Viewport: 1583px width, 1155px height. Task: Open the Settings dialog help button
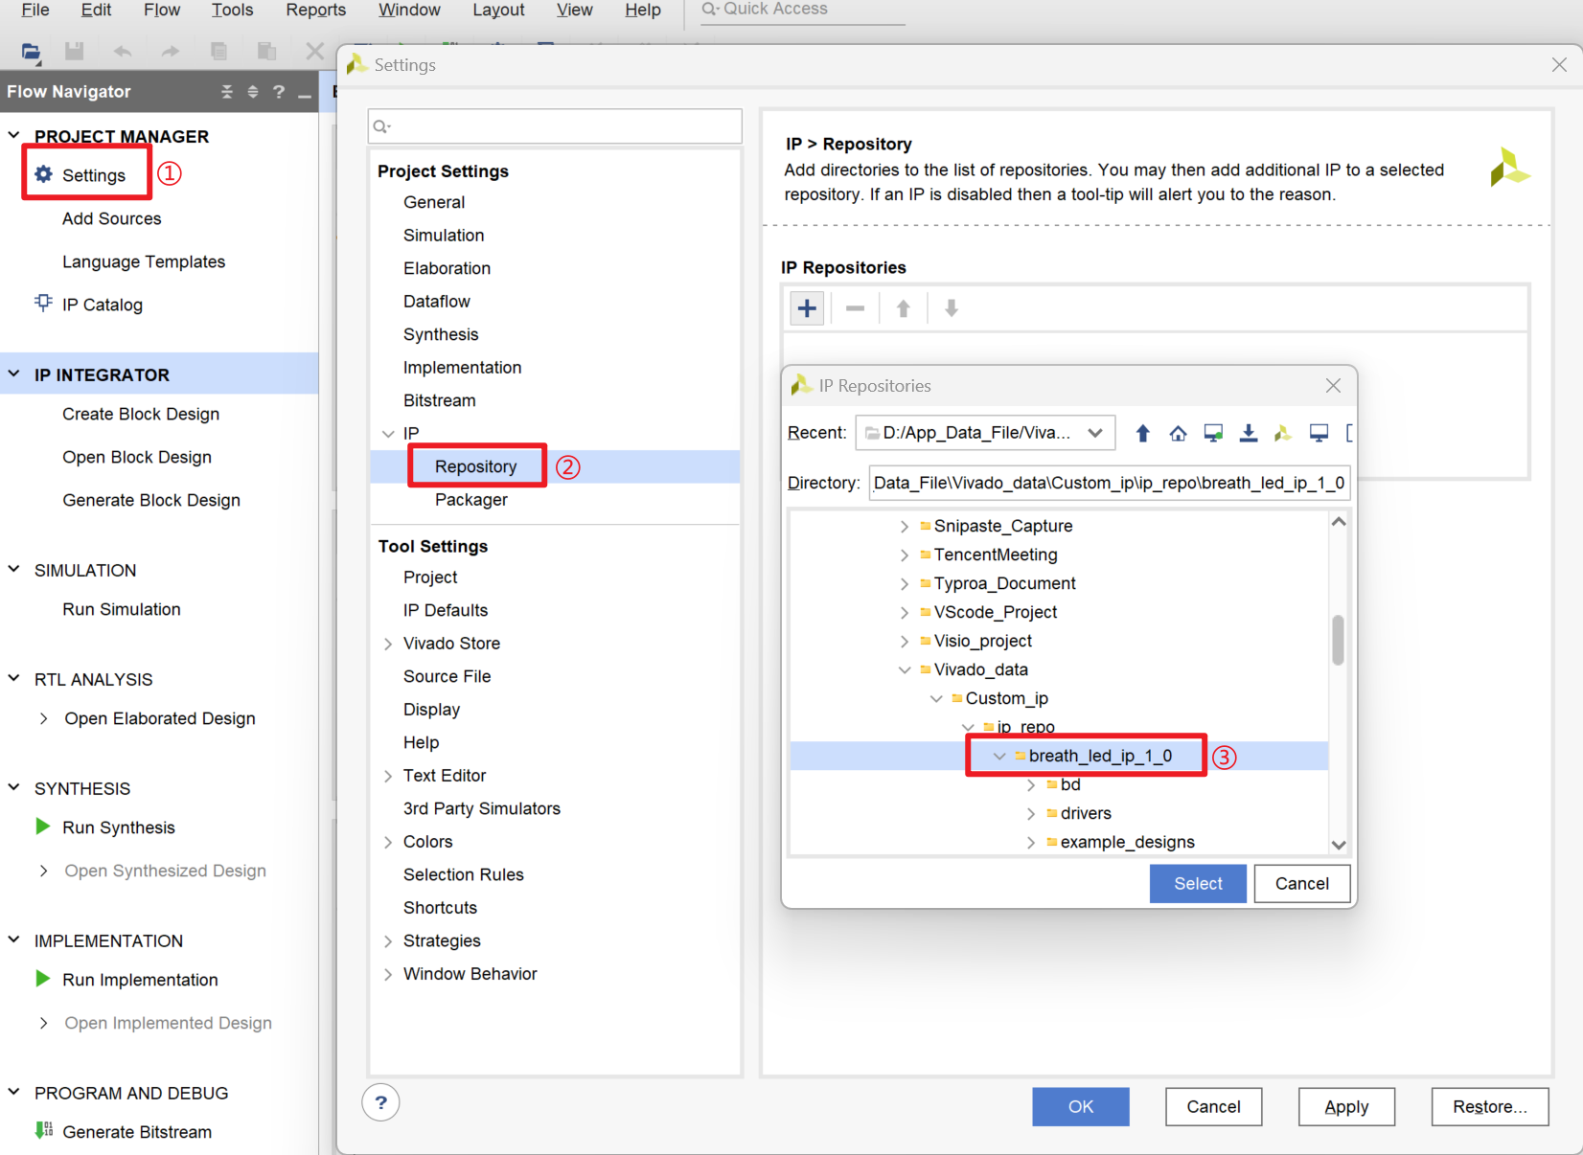tap(380, 1102)
